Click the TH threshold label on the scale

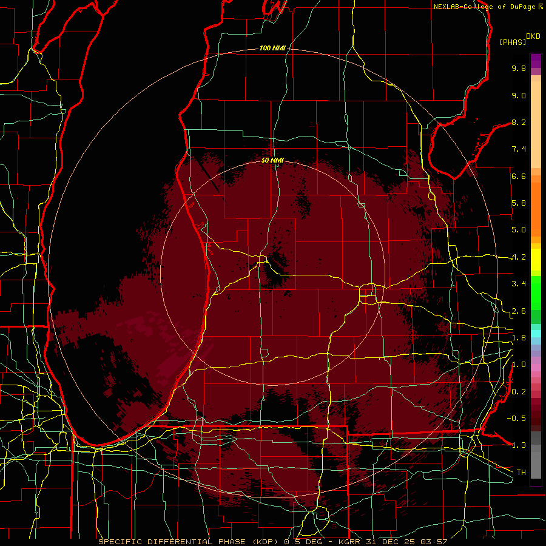pyautogui.click(x=521, y=473)
